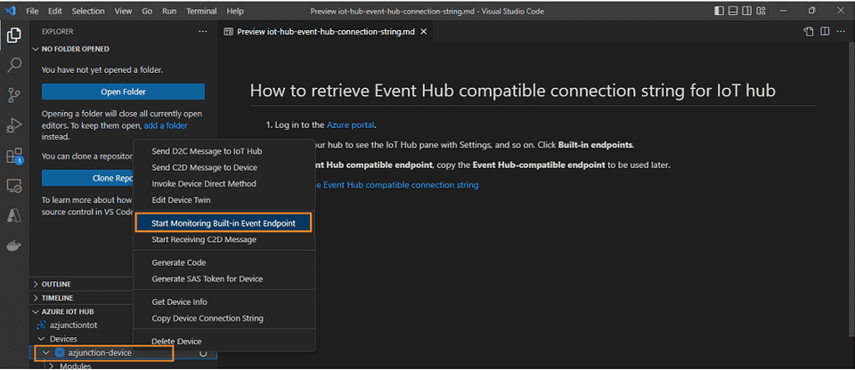Open the Explorer view in activity bar
Screen dimensions: 855x370
[x=14, y=36]
